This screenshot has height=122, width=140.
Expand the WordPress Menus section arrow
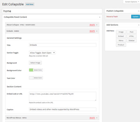pyautogui.click(x=97, y=118)
